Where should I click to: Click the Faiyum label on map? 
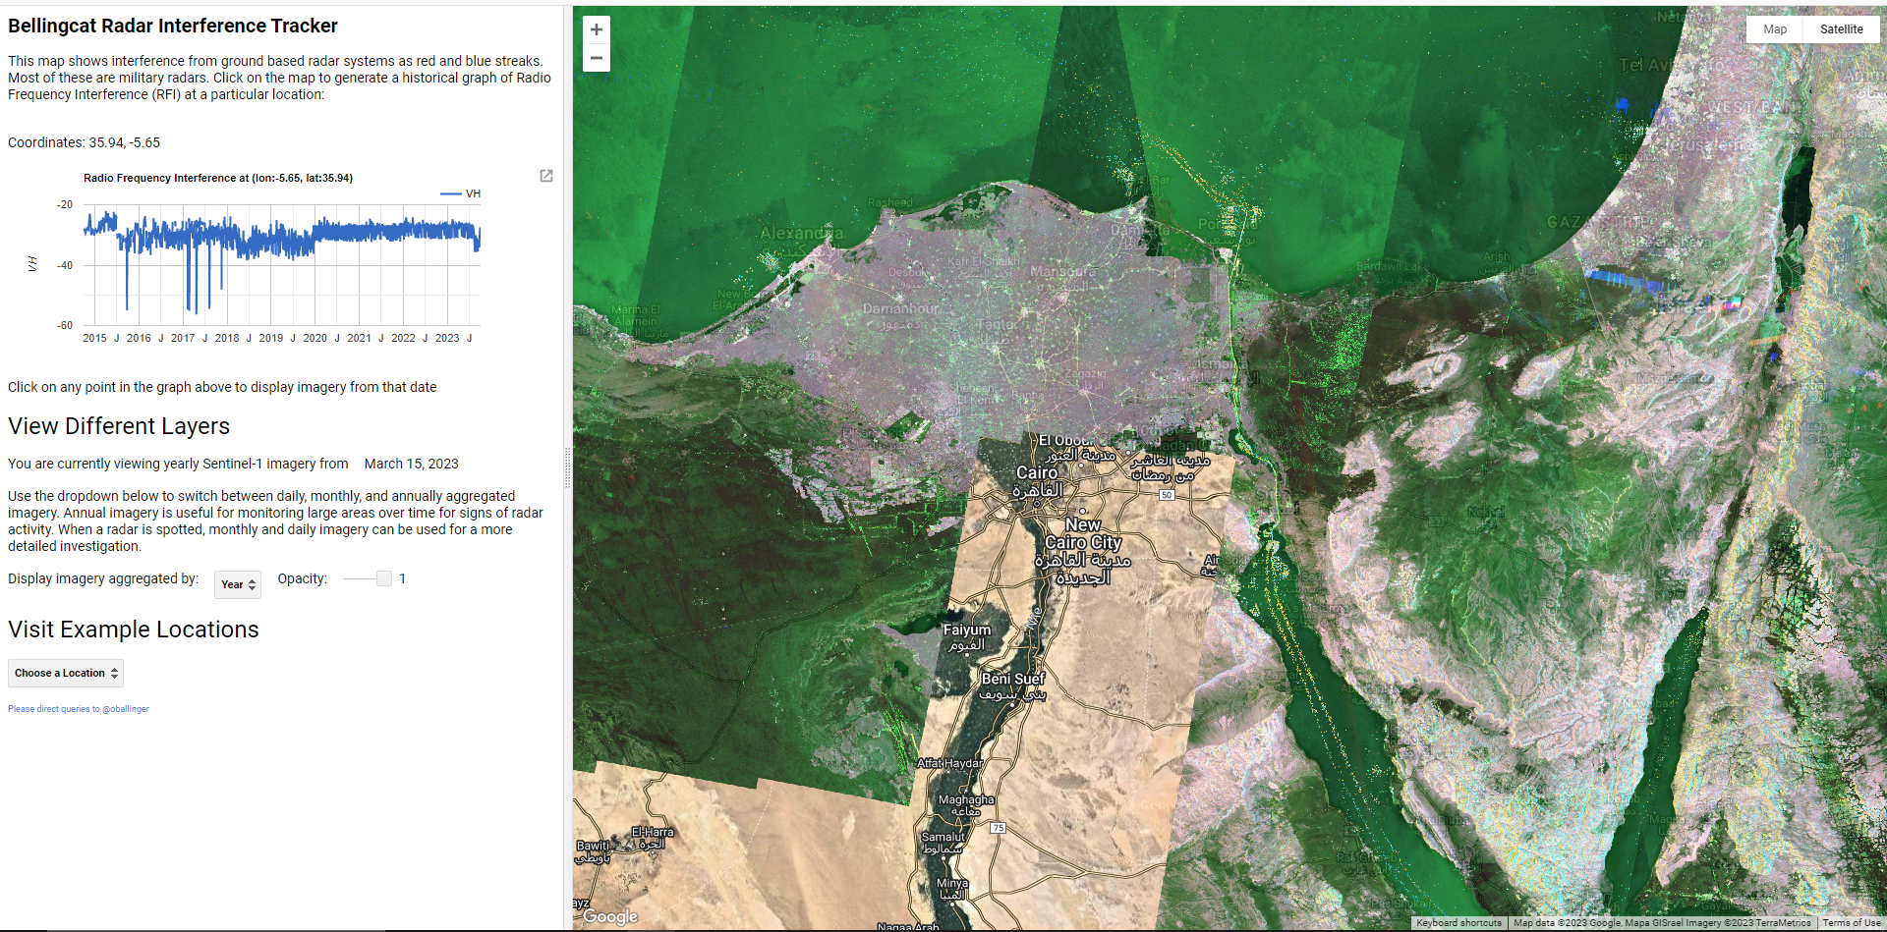[x=967, y=636]
